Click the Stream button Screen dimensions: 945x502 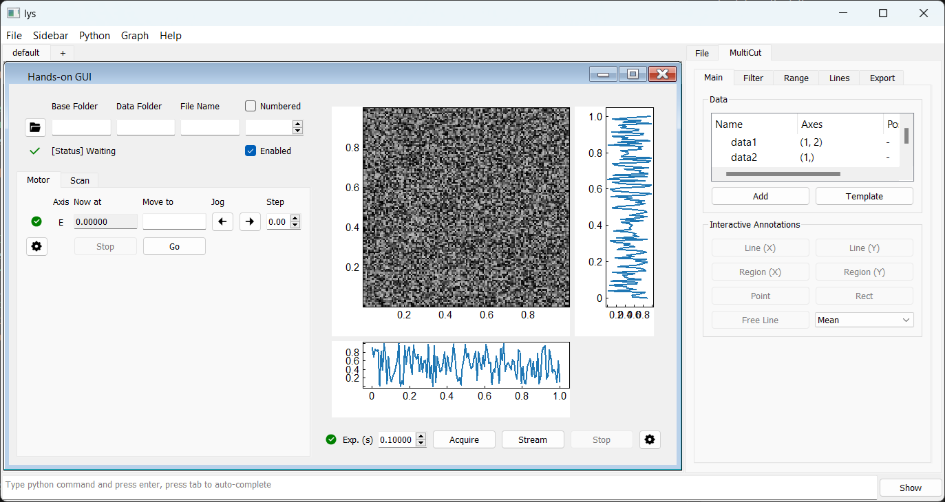(533, 439)
